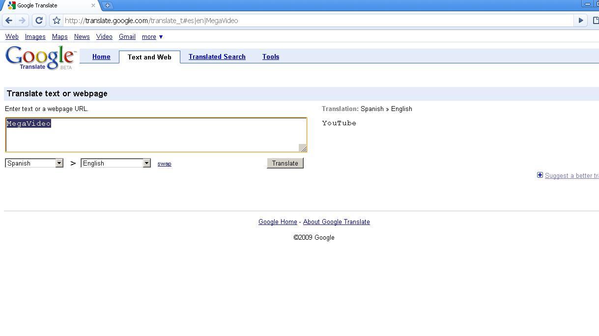Expand the plus icon next to Suggest a better translation
The width and height of the screenshot is (599, 336).
click(540, 175)
